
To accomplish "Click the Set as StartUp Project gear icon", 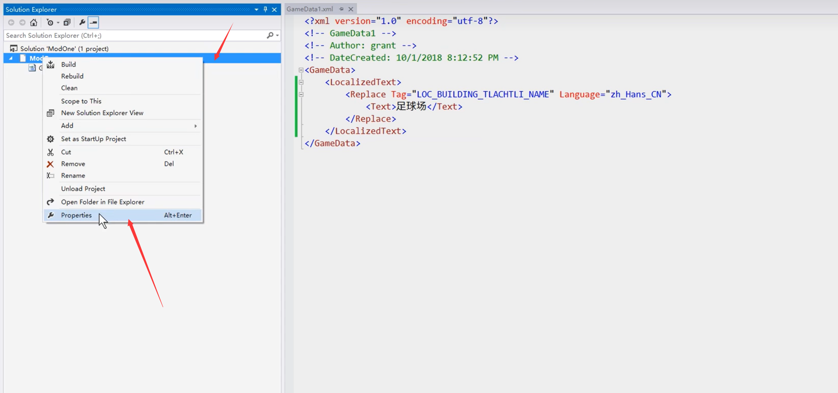I will pos(50,139).
